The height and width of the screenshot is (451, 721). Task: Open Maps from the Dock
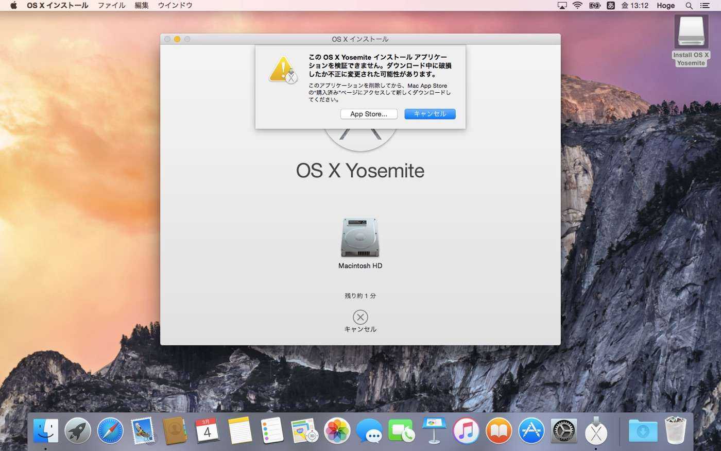click(x=305, y=431)
